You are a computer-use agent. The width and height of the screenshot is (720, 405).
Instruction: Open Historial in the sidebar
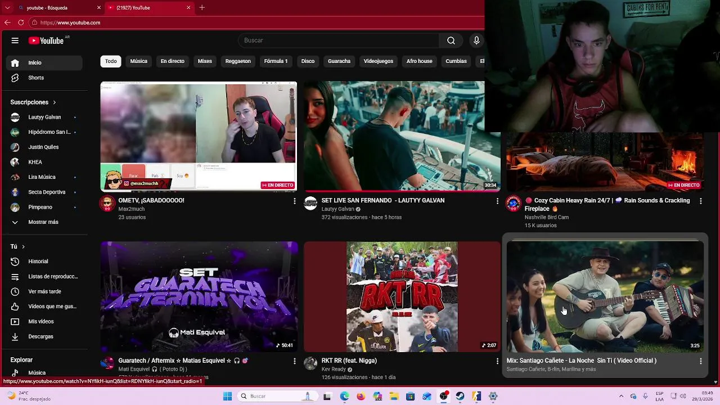pos(45,262)
